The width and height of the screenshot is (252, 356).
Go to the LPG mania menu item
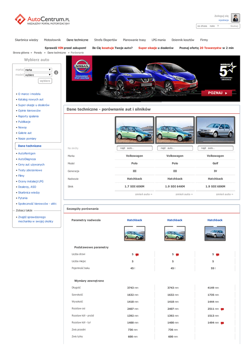pyautogui.click(x=158, y=40)
